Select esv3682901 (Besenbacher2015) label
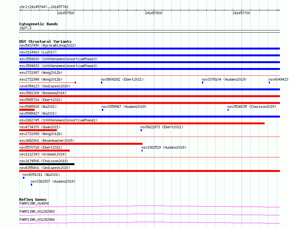The width and height of the screenshot is (289, 227). pyautogui.click(x=47, y=141)
